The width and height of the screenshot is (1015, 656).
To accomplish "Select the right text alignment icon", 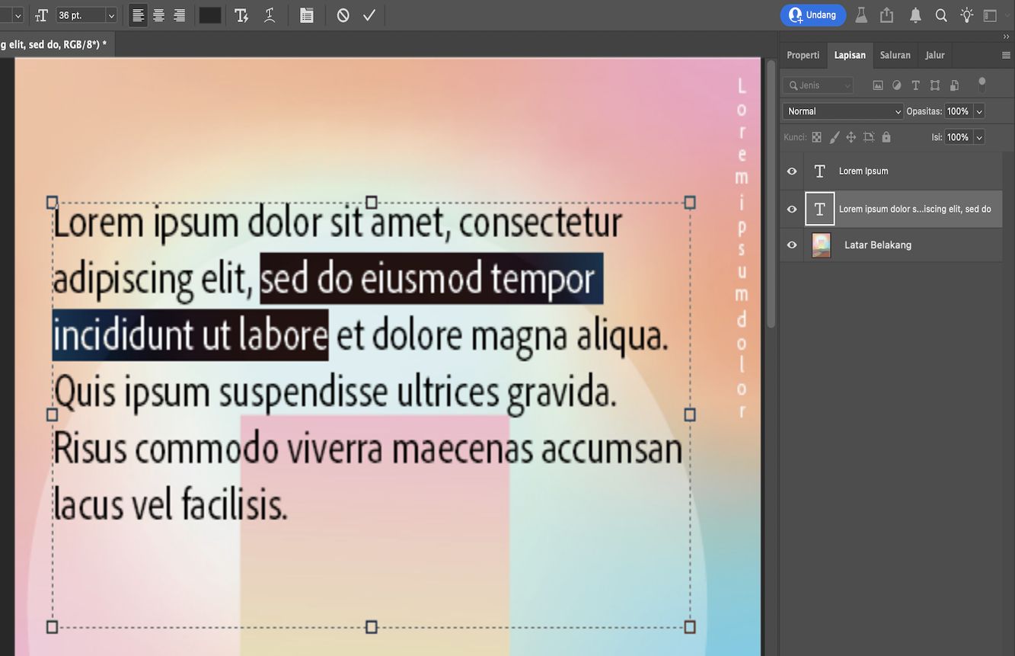I will pyautogui.click(x=179, y=14).
